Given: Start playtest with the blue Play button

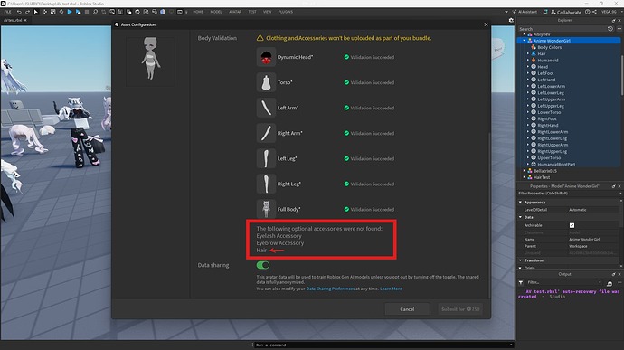Looking at the screenshot, I should (70, 12).
